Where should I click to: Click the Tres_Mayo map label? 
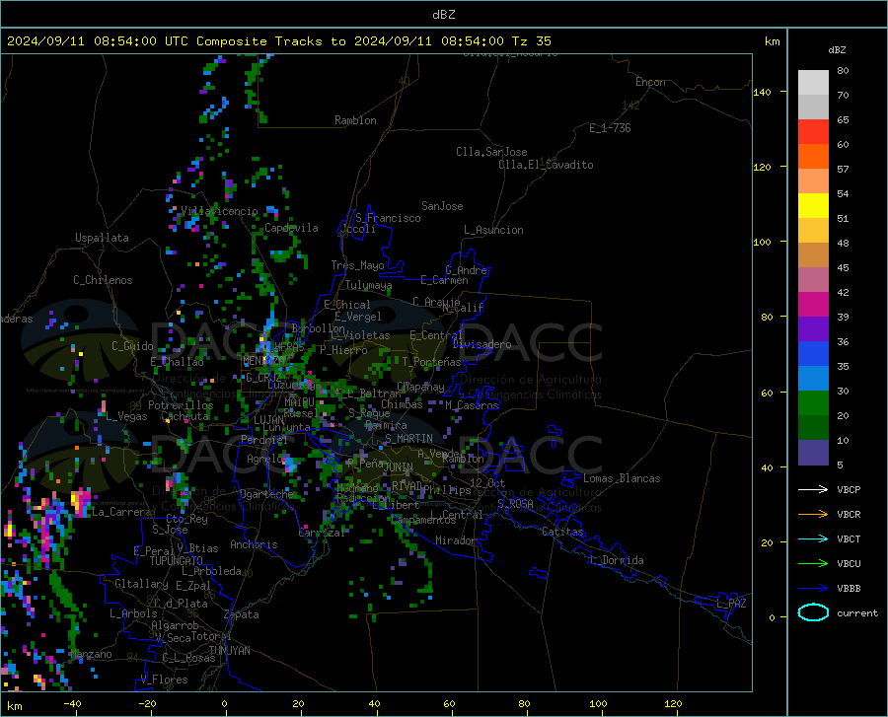click(x=357, y=265)
